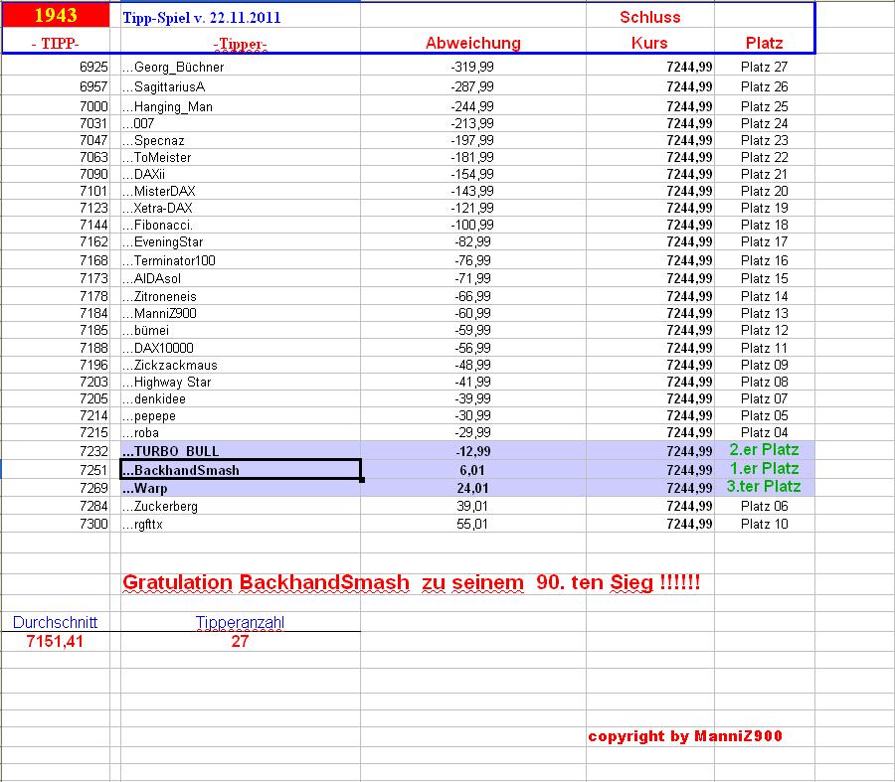Viewport: 895px width, 782px height.
Task: Select the MisterDAX name cell
Action: (241, 191)
